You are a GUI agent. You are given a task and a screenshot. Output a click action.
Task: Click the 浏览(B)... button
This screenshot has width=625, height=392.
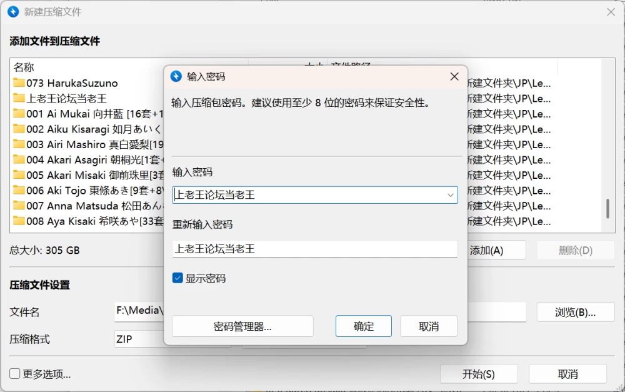[575, 312]
